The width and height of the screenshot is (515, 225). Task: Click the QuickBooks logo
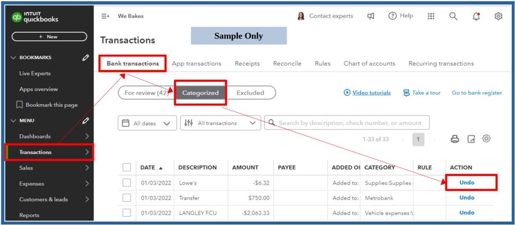[x=35, y=17]
